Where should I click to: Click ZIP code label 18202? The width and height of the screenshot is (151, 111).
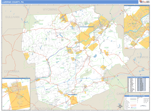pos(61,106)
